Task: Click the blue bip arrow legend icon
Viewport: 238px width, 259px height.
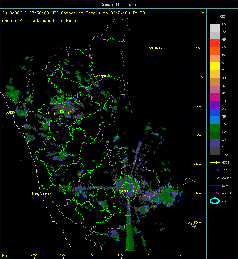Action: click(215, 186)
